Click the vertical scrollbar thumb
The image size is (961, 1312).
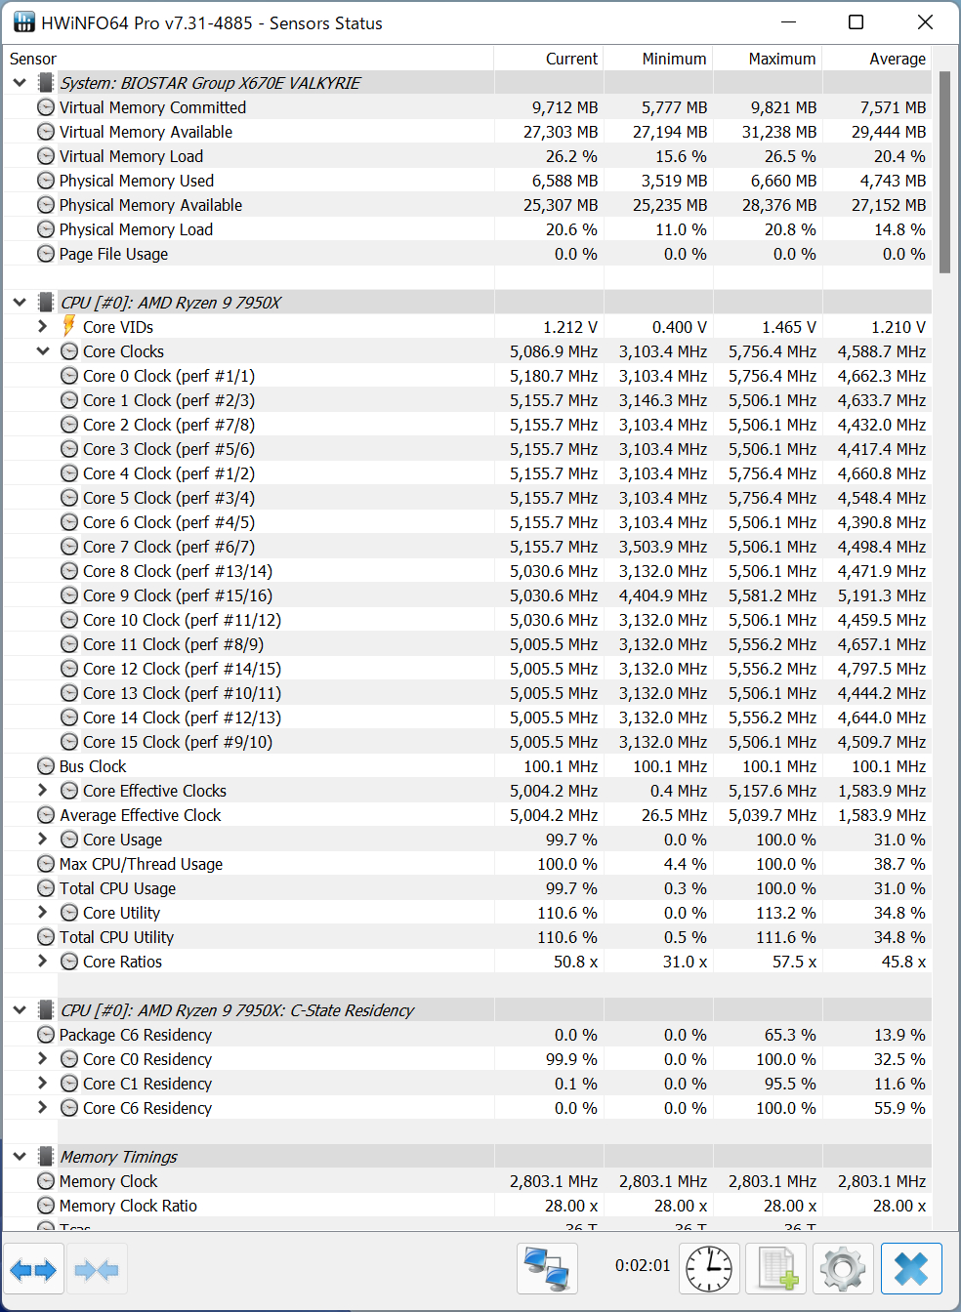pos(944,171)
